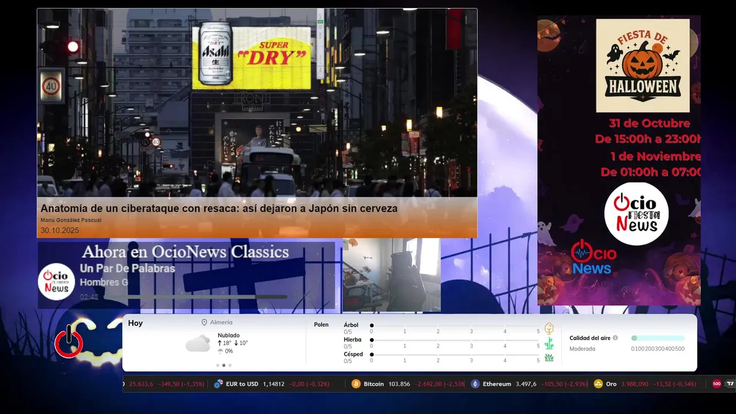This screenshot has width=736, height=414.
Task: Click the Almería location label
Action: pyautogui.click(x=221, y=323)
